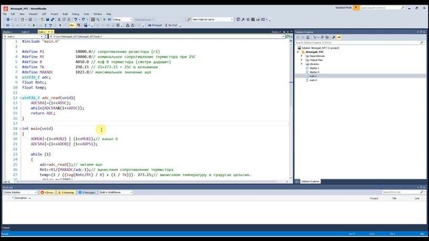The height and width of the screenshot is (241, 429).
Task: Open the Window menu
Action: coord(98,14)
